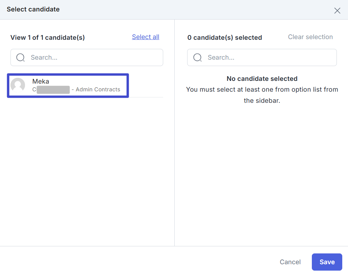348x276 pixels.
Task: Click the magnifier icon in selected panel
Action: (197, 58)
